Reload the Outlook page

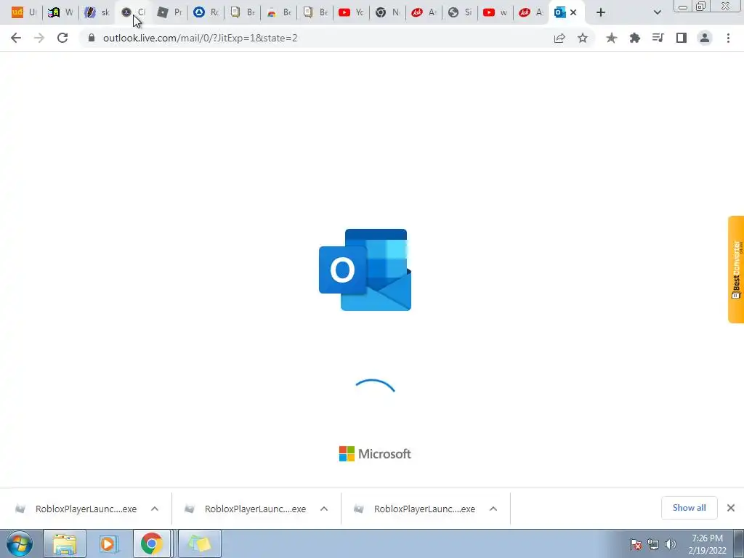click(62, 38)
